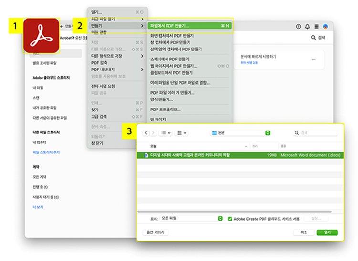Viewport: 358px width, 261px height.
Task: Open 사용자 대기 중 (0) in sidebar
Action: coord(46,197)
